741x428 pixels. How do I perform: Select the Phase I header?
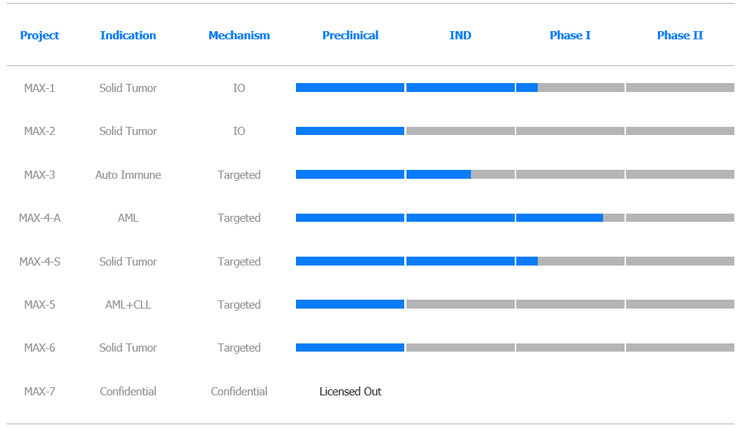click(x=570, y=36)
